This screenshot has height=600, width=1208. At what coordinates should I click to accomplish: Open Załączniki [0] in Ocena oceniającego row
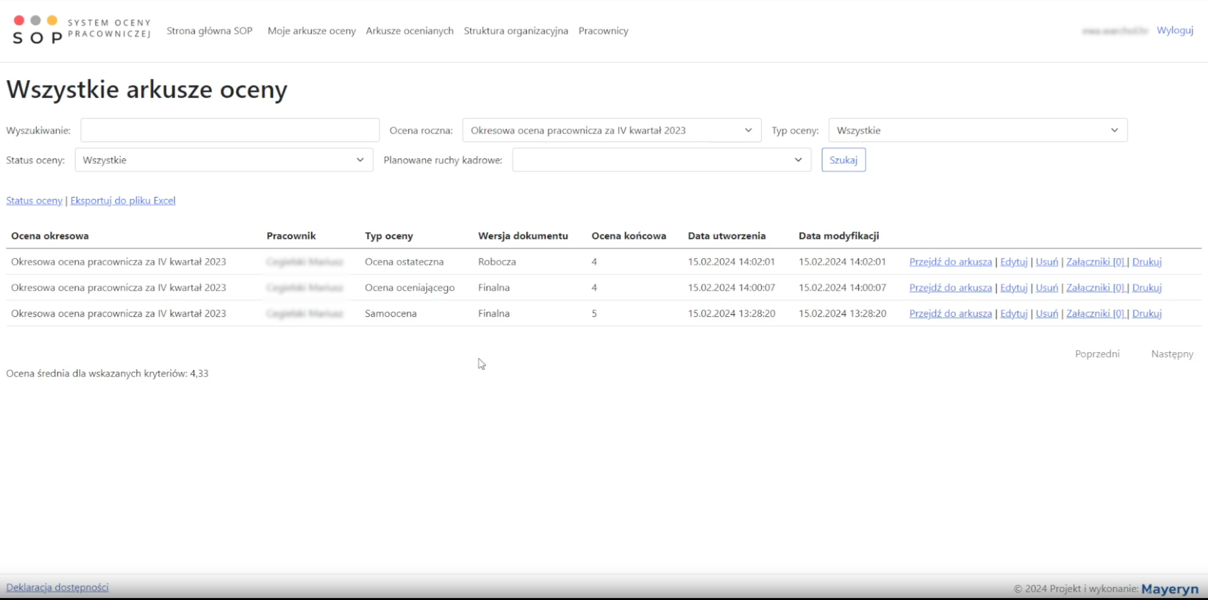point(1095,288)
